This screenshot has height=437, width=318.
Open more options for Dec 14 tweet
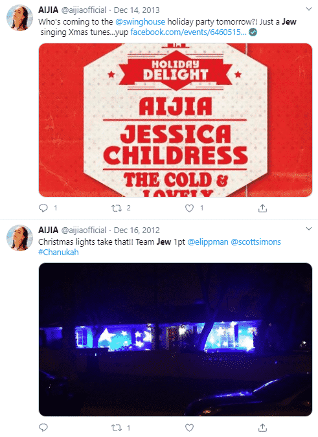tap(308, 9)
